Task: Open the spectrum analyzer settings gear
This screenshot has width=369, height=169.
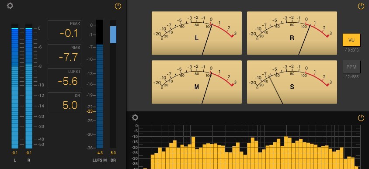Action: 135,117
